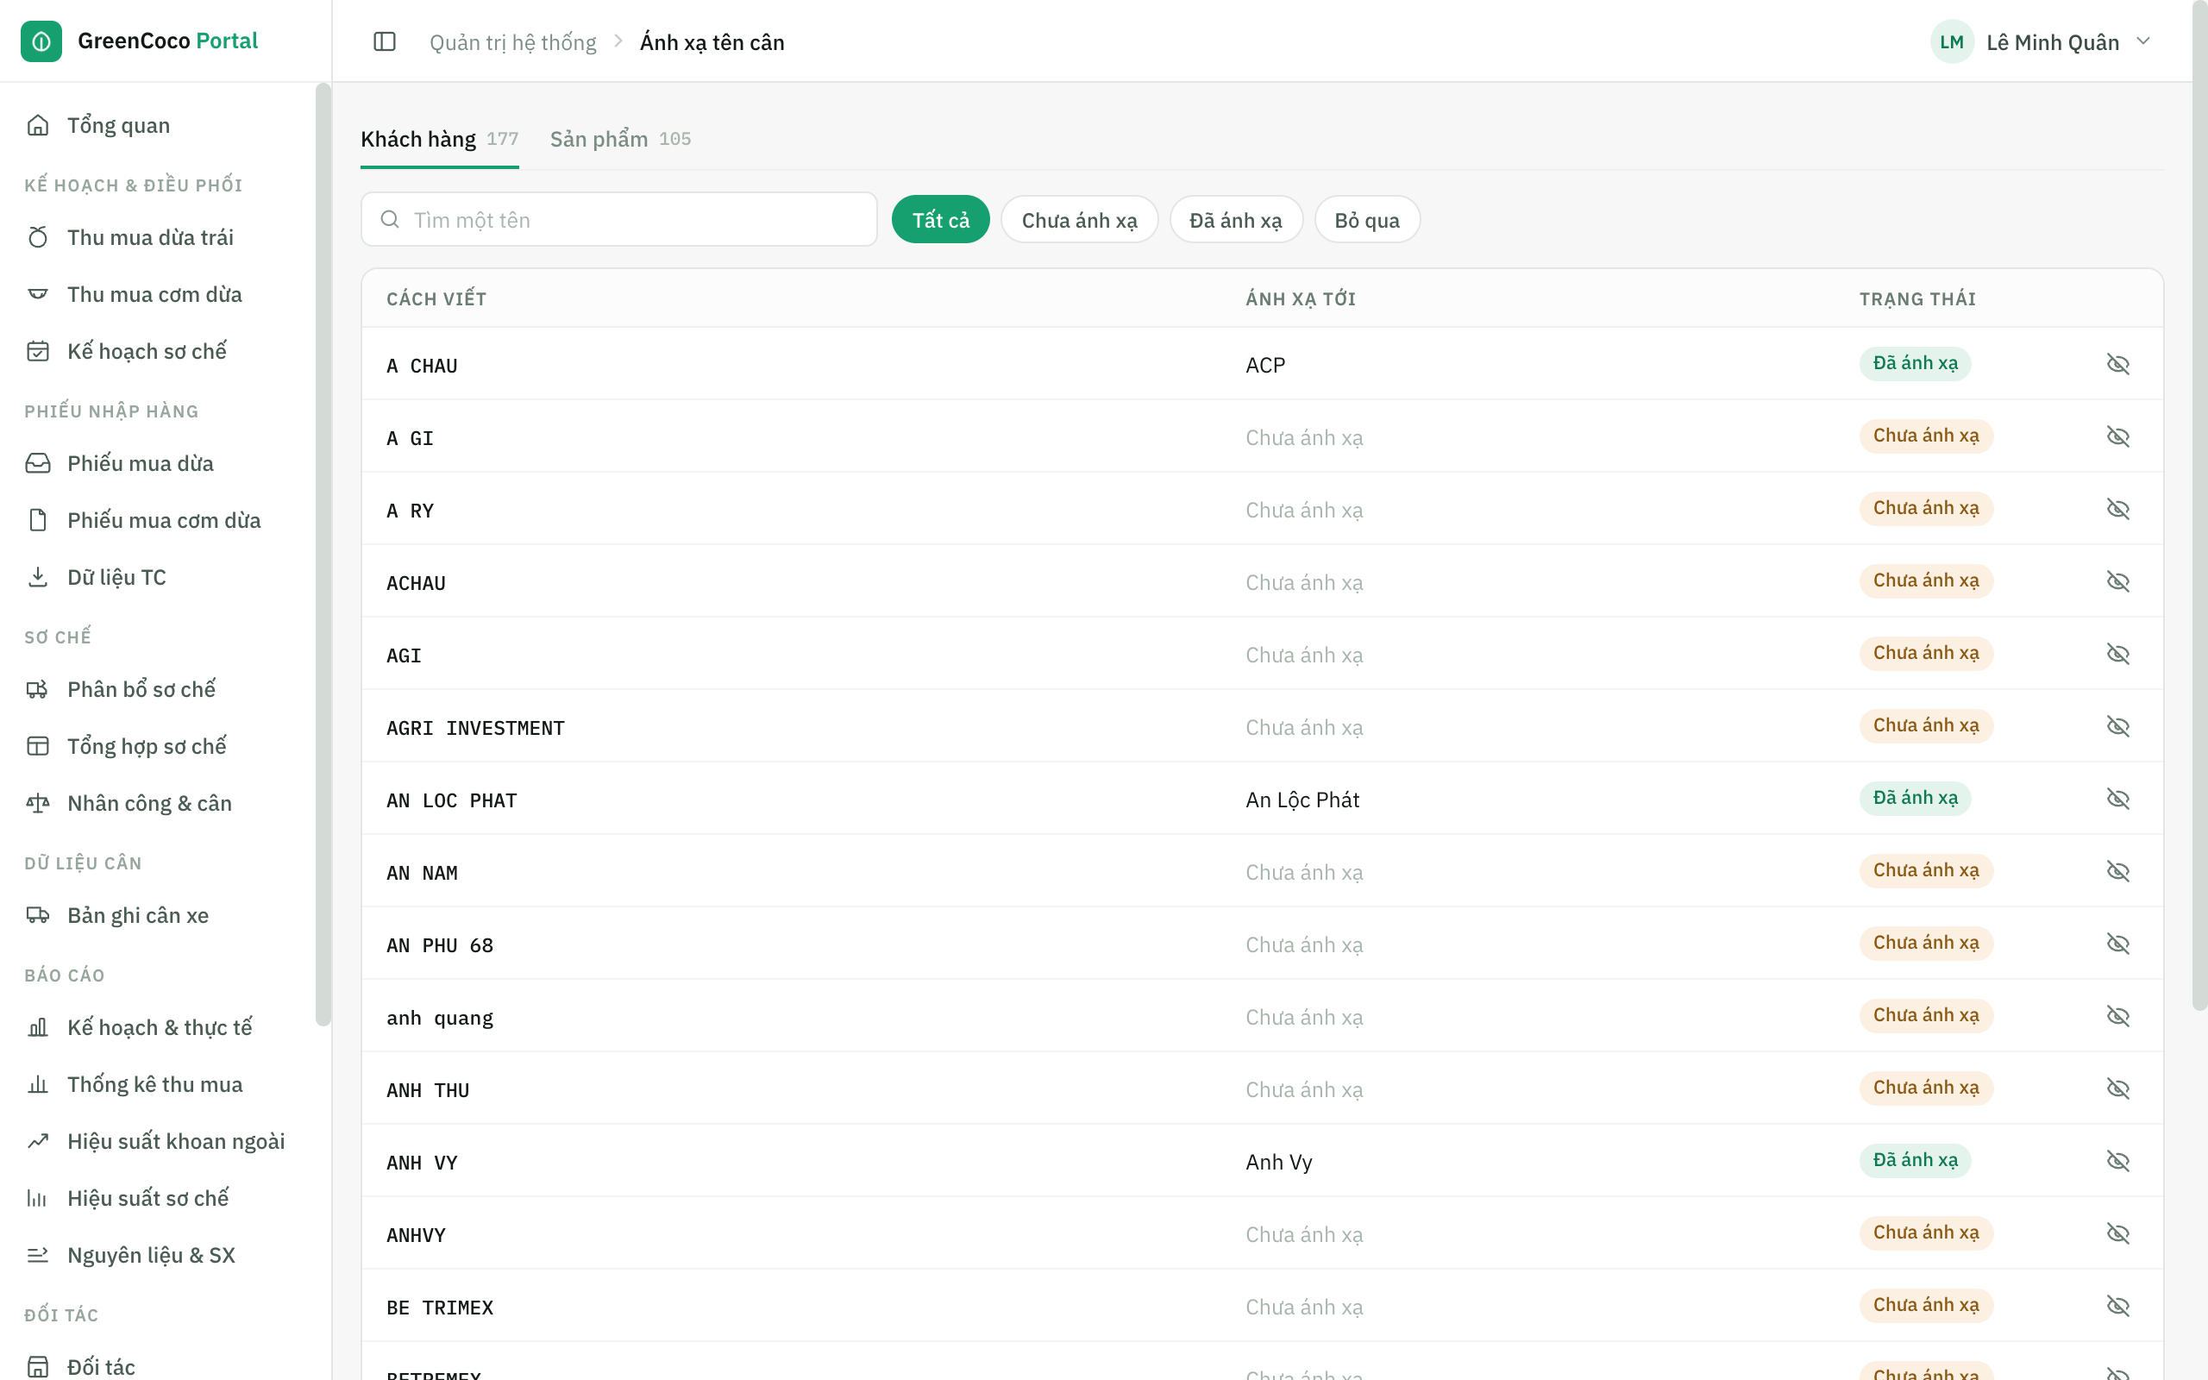Open Thu mua dừa trái icon

click(37, 237)
